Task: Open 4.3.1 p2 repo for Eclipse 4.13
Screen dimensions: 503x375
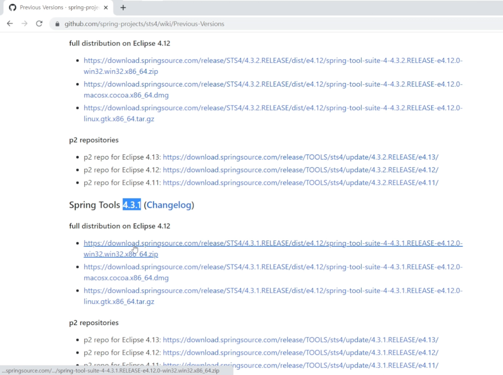Action: click(300, 340)
